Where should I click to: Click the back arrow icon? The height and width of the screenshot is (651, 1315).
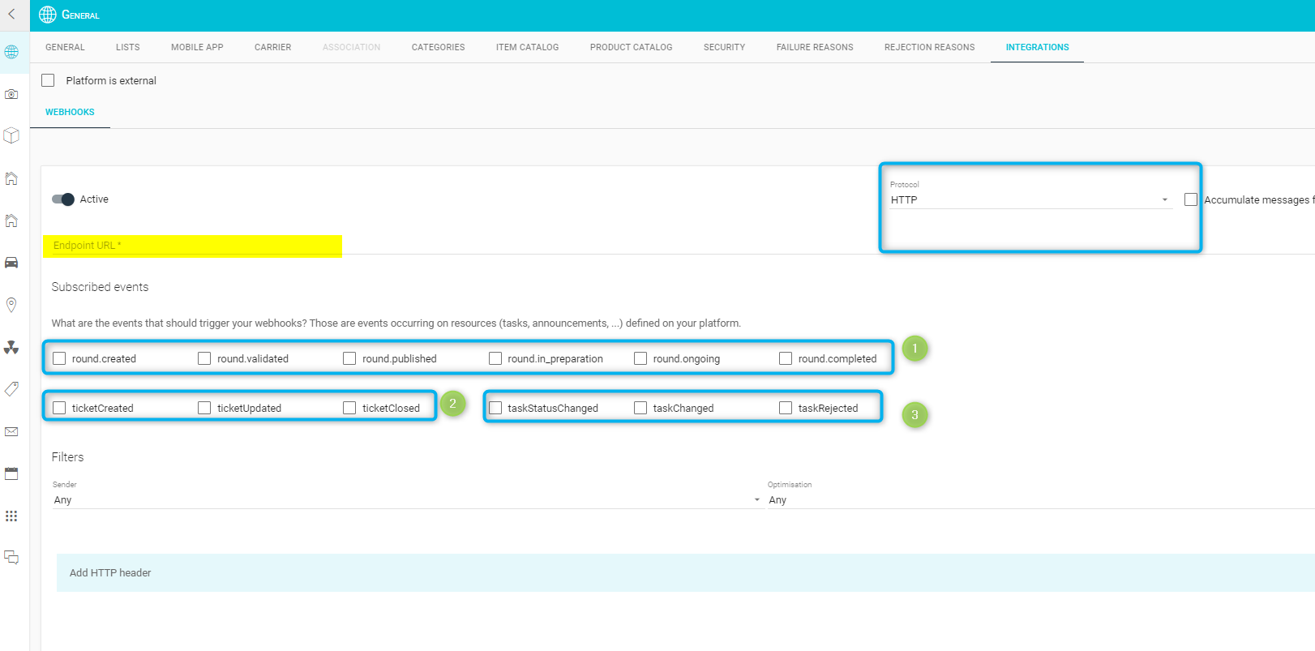coord(11,14)
